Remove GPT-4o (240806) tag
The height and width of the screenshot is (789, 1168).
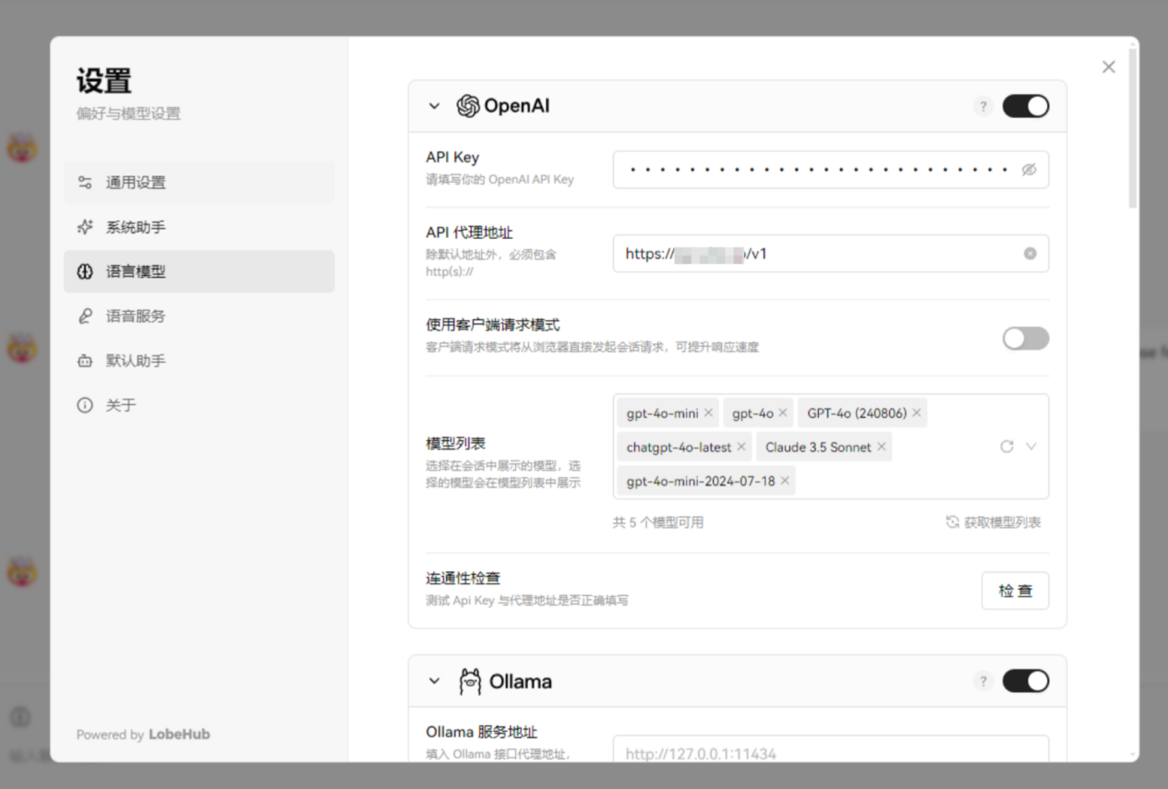pyautogui.click(x=917, y=413)
